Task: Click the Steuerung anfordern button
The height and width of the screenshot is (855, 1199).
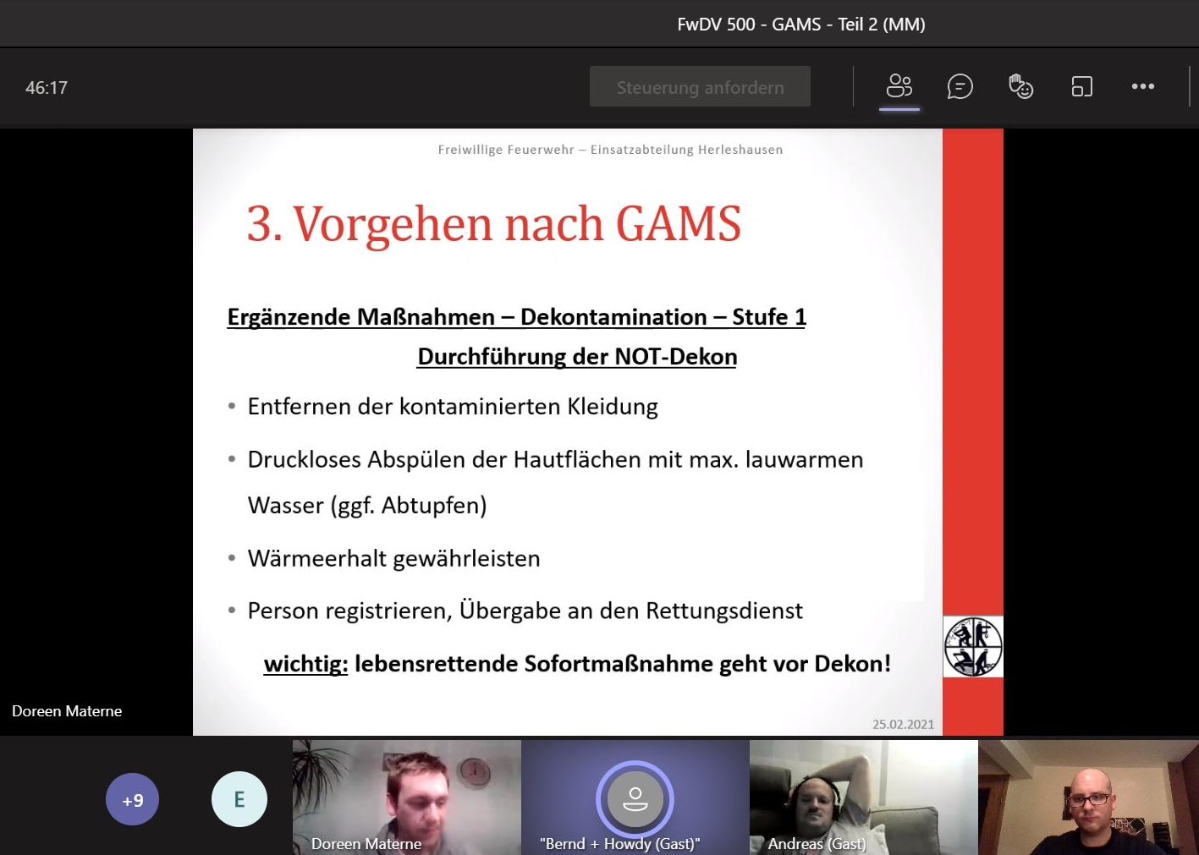Action: [x=700, y=87]
